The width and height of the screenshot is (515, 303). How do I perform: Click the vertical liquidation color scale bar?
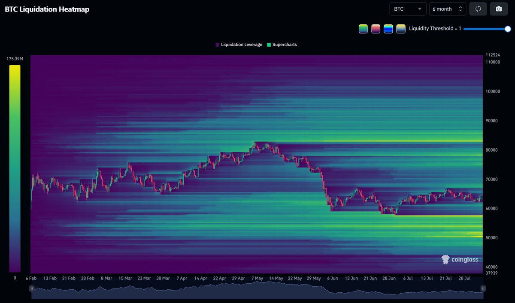[15, 168]
